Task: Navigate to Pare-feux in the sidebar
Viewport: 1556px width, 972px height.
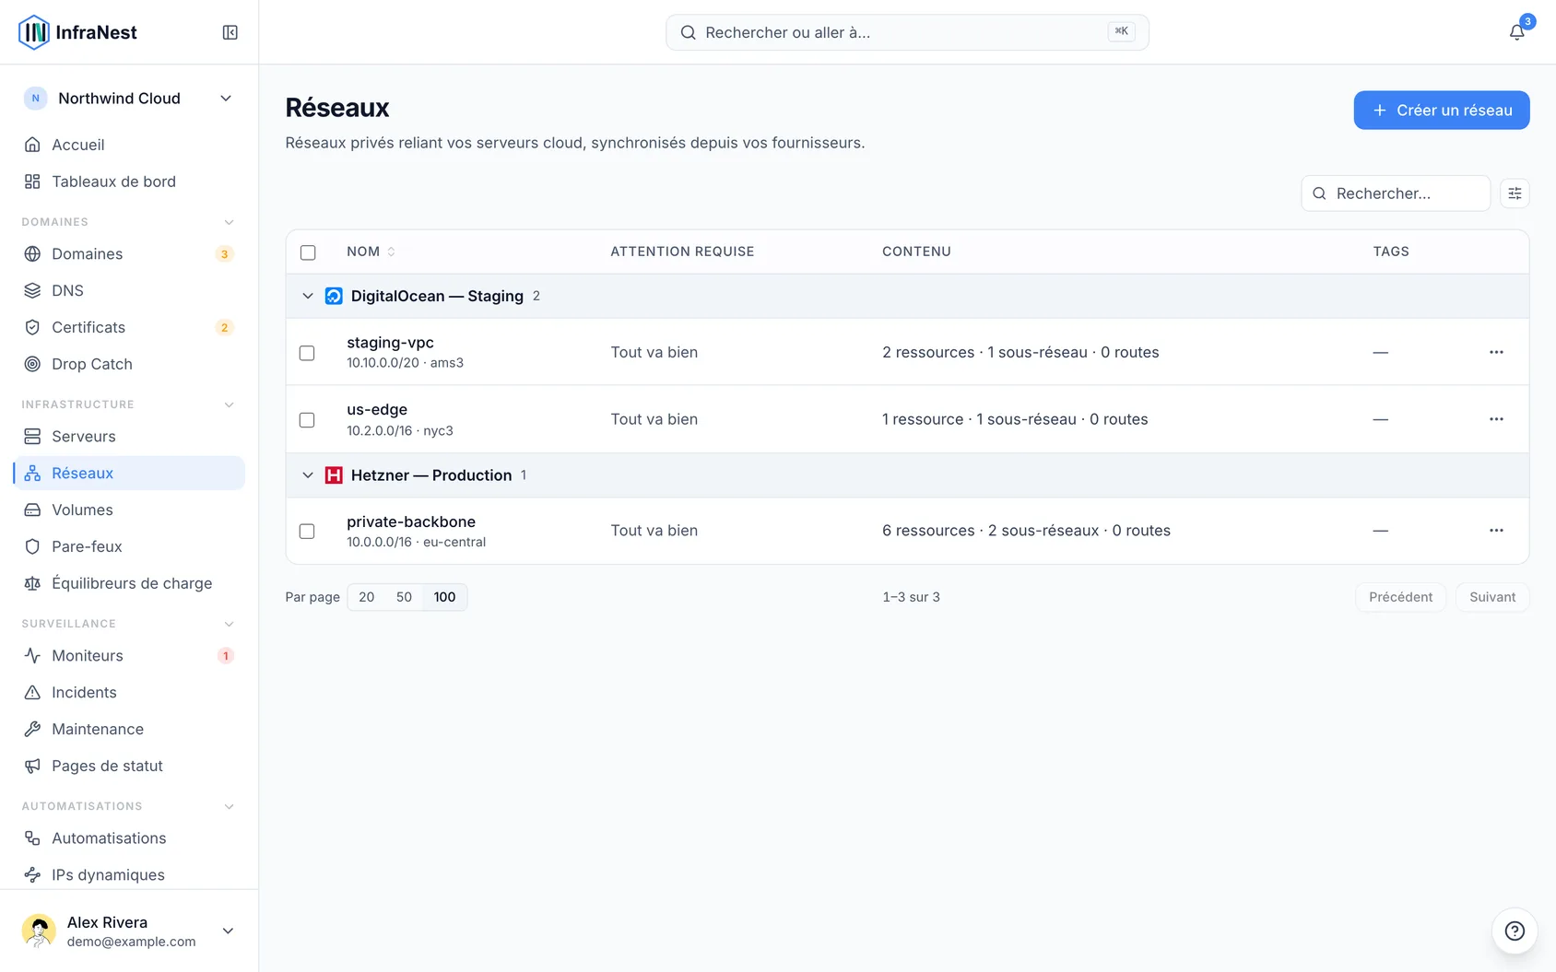Action: (x=129, y=546)
